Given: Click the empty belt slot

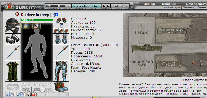Looking at the screenshot, I should click(x=13, y=87).
